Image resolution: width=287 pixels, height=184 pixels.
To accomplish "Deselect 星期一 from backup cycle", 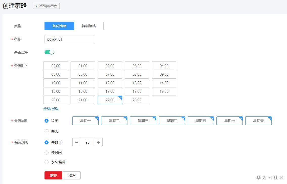I will point(85,121).
